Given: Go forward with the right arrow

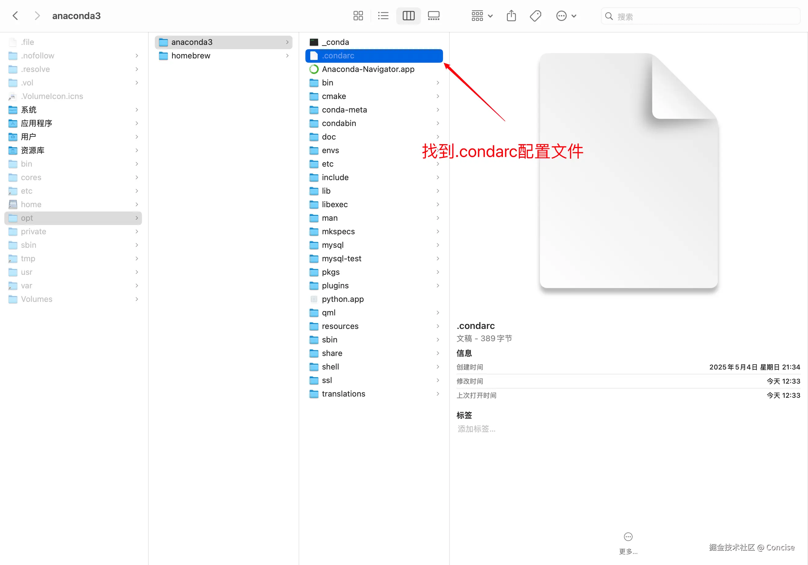Looking at the screenshot, I should (37, 16).
